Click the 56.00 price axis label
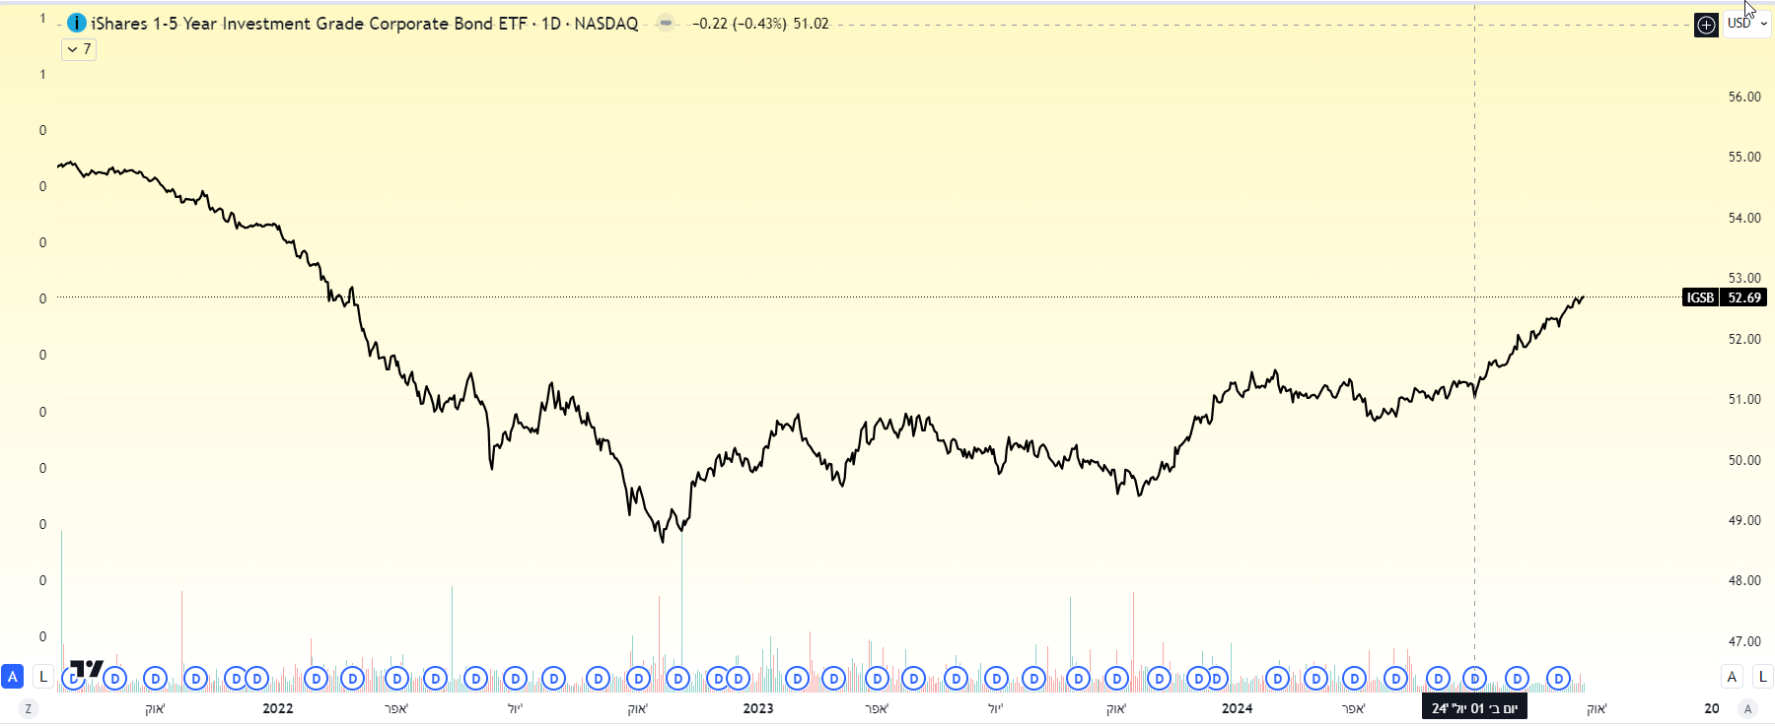This screenshot has width=1775, height=727. [1744, 97]
